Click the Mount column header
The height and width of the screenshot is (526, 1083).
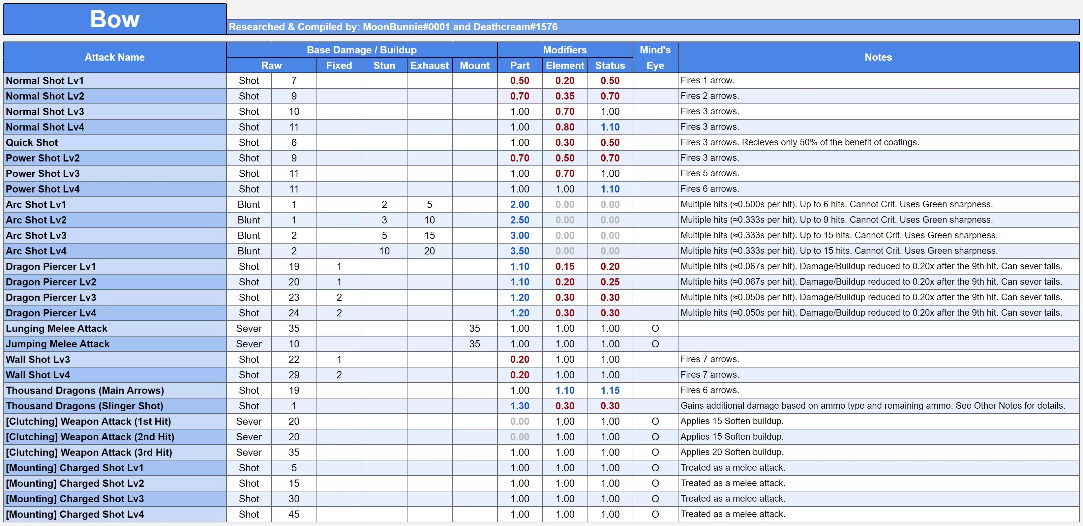pos(475,66)
